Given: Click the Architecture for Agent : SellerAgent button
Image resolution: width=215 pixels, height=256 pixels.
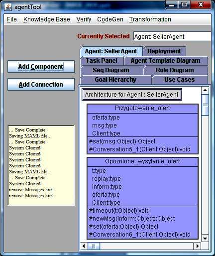Looking at the screenshot, I should coord(132,95).
